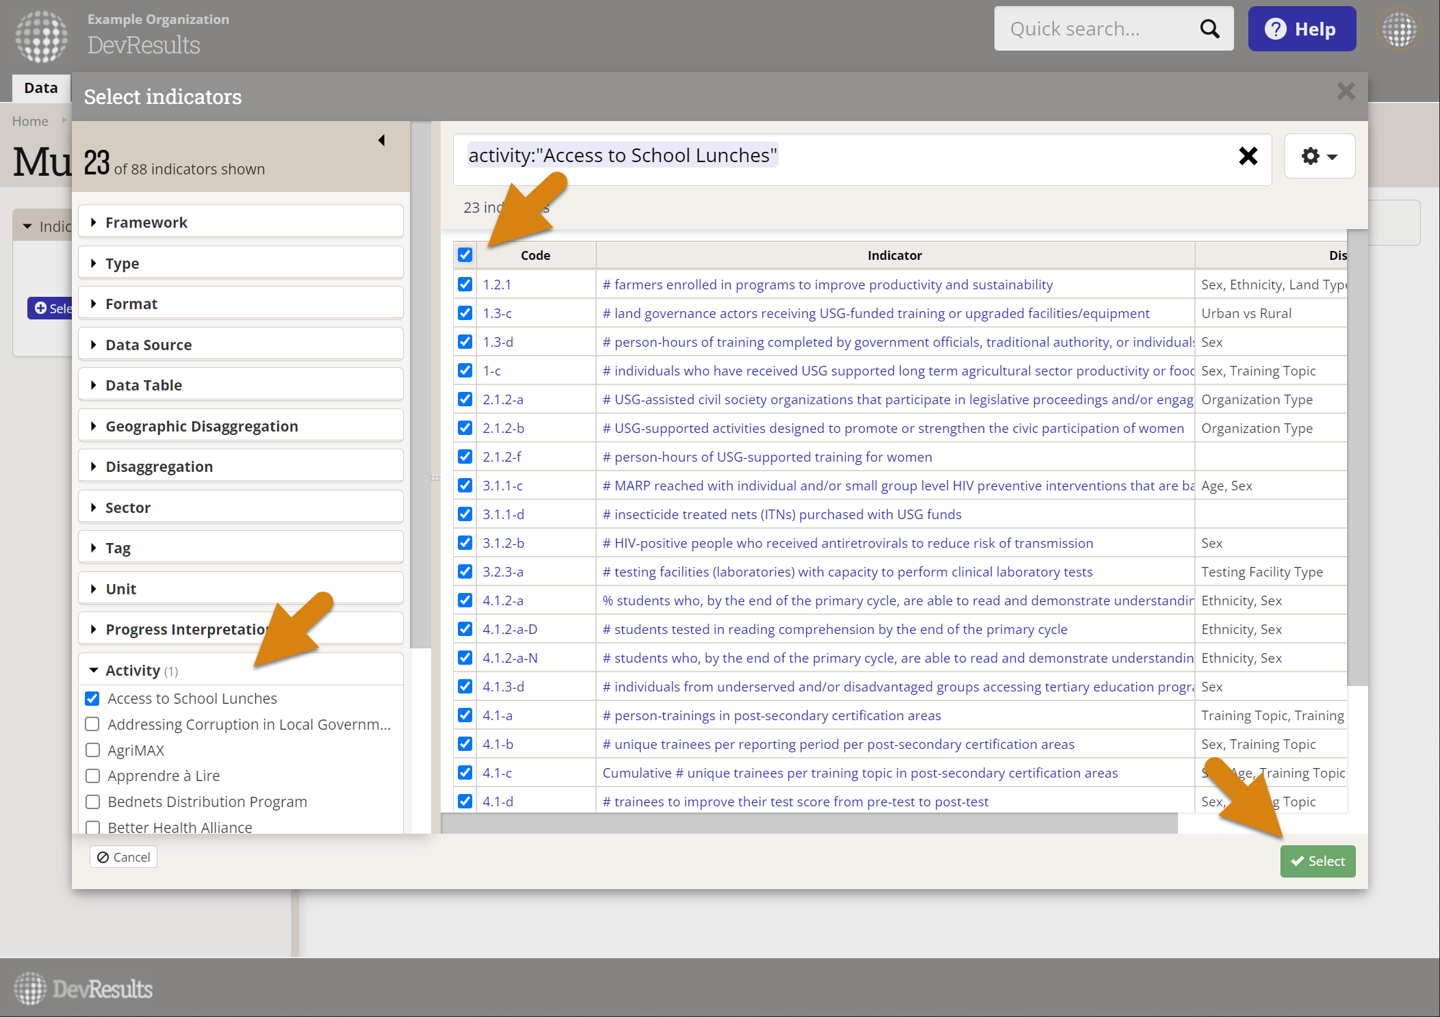1440x1017 pixels.
Task: Close the Select indicators dialog
Action: point(1346,91)
